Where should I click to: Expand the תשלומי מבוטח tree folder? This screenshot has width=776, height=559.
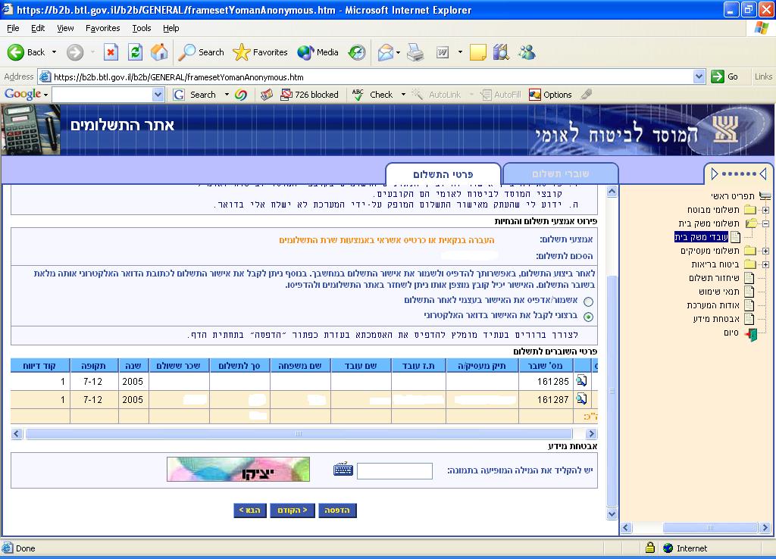765,210
